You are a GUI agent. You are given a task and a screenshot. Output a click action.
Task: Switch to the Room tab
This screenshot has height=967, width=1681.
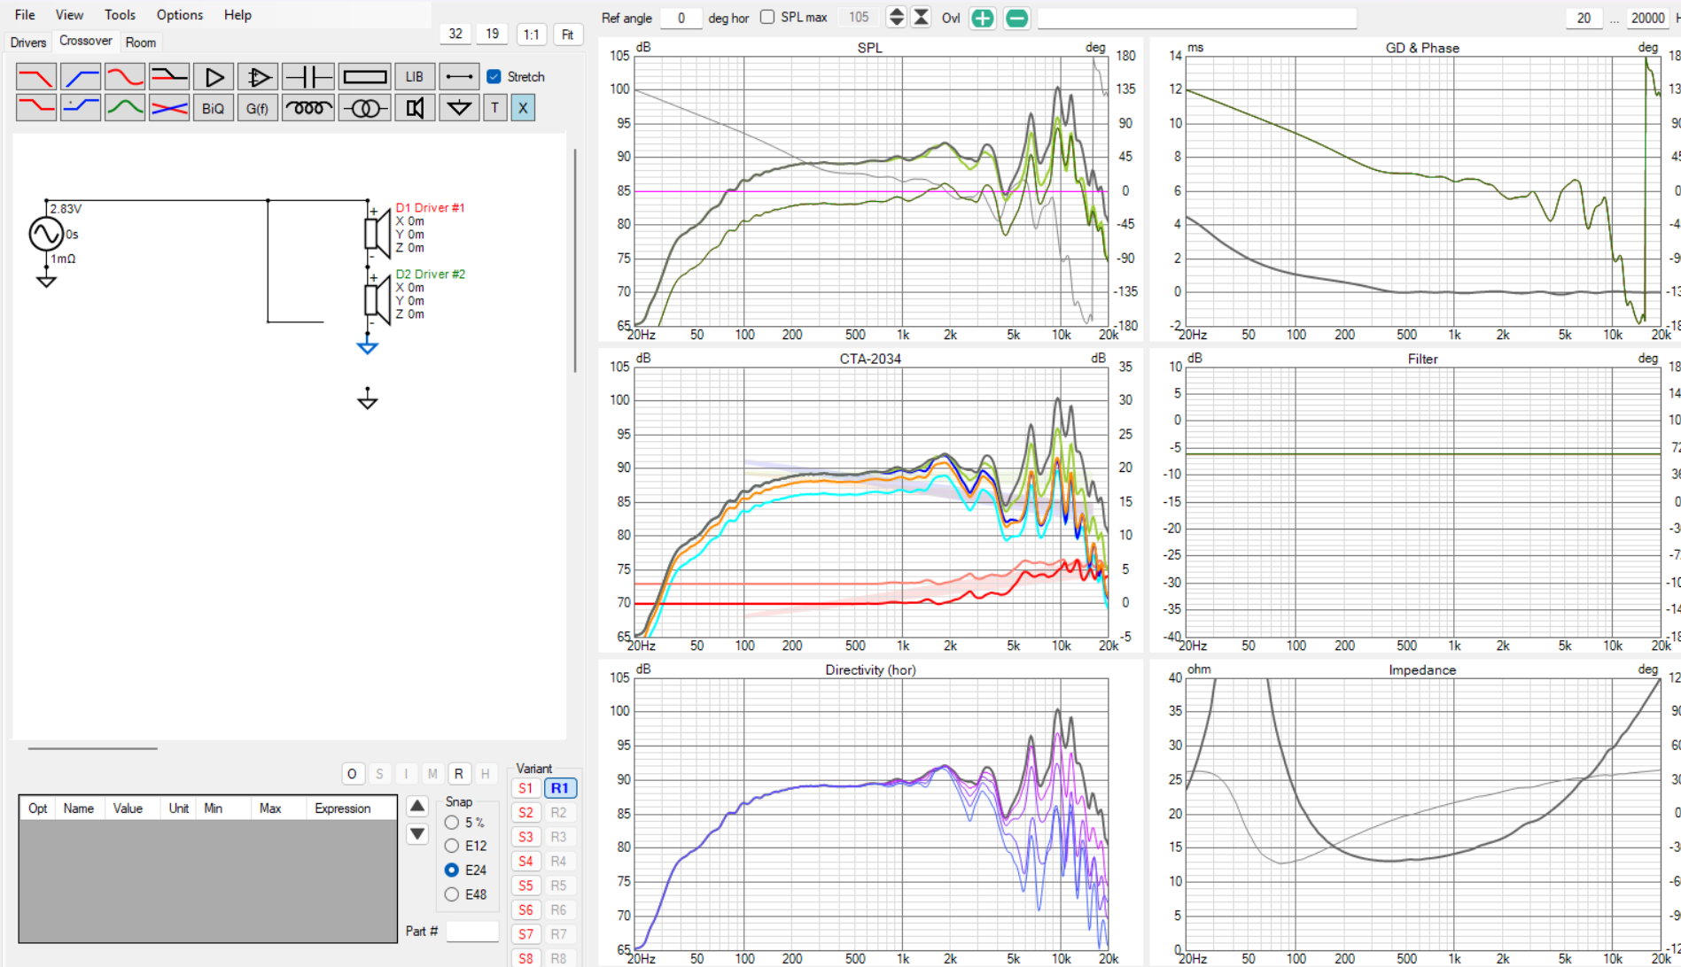tap(141, 43)
